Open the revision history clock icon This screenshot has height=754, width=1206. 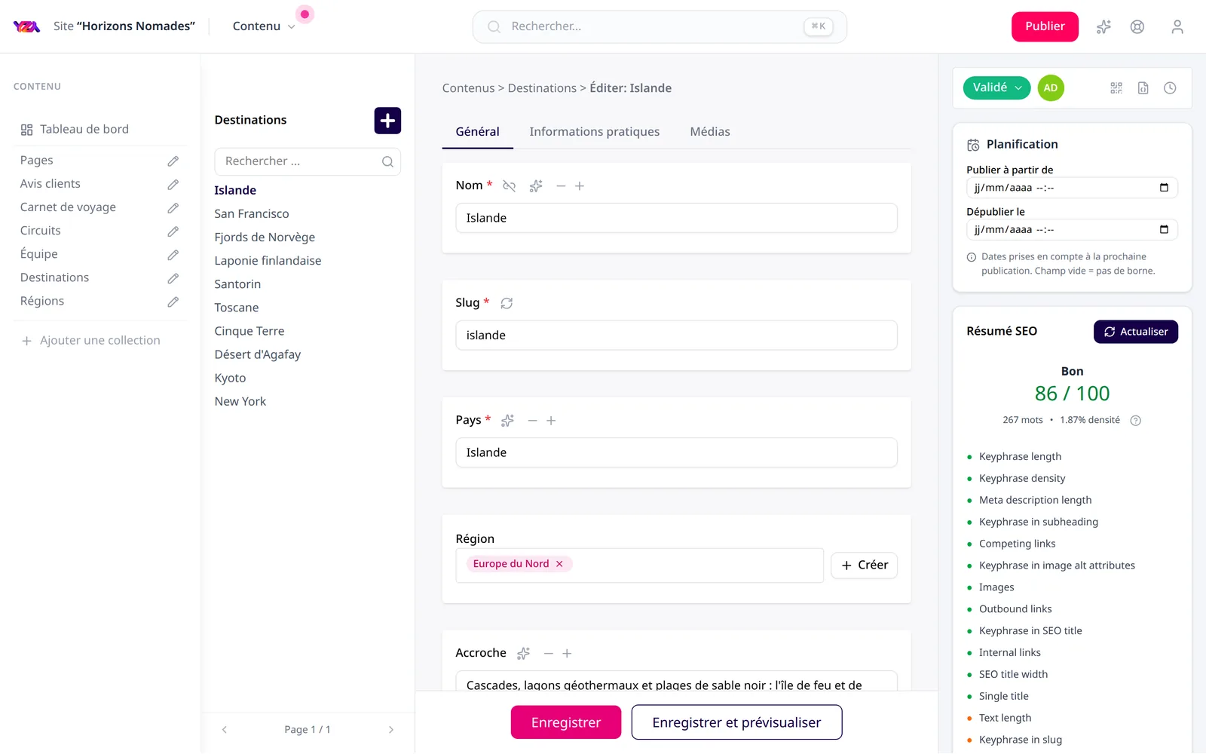pyautogui.click(x=1170, y=88)
